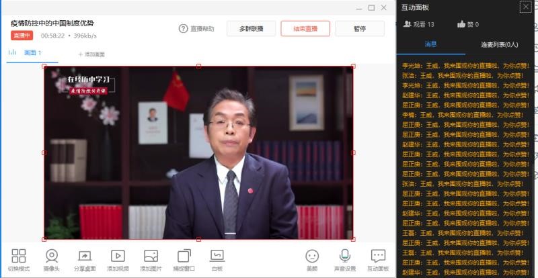
Task: Open the 切换模式 layout switcher
Action: [19, 257]
